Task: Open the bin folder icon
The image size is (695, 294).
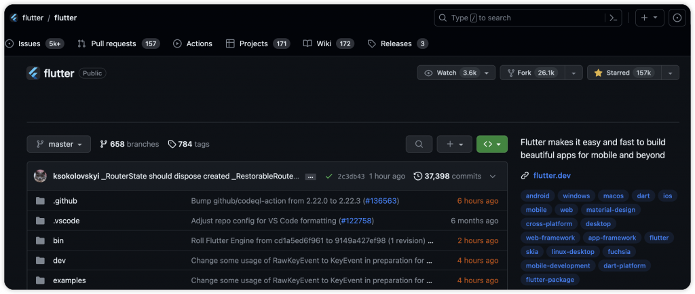Action: point(40,241)
